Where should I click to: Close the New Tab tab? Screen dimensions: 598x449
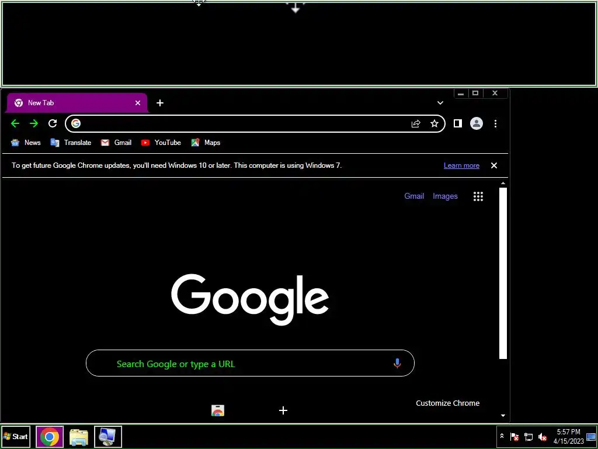tap(138, 103)
